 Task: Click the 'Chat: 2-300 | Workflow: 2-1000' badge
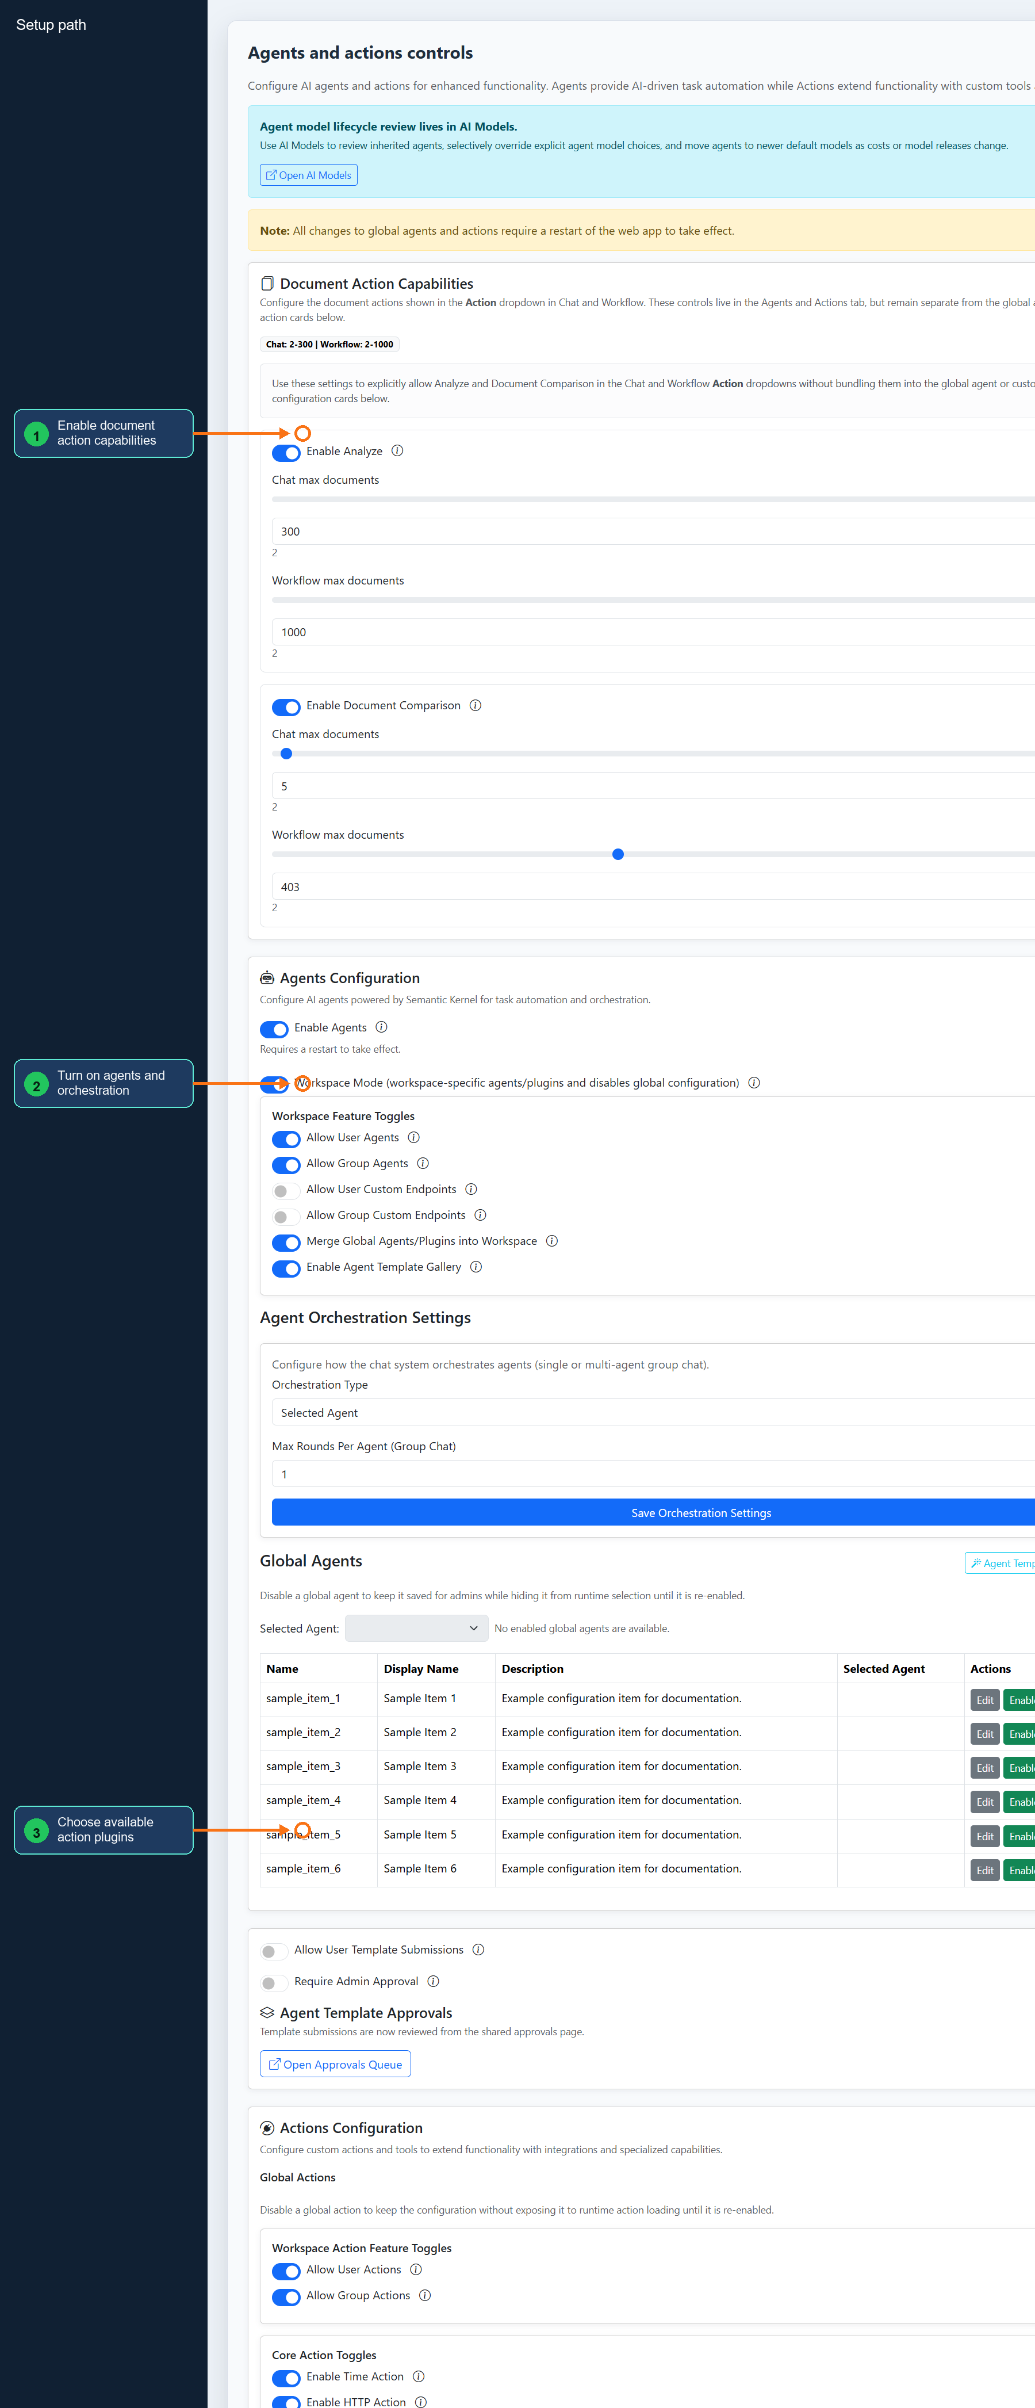coord(329,344)
